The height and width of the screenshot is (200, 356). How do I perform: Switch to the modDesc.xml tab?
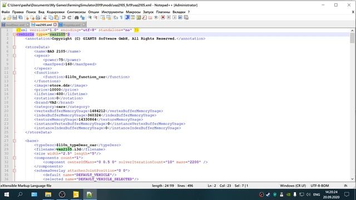pos(15,24)
